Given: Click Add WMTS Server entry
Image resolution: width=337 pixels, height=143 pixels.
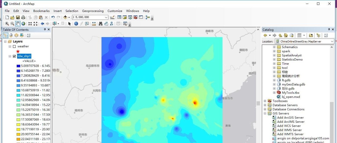Looking at the screenshot, I should tap(288, 134).
